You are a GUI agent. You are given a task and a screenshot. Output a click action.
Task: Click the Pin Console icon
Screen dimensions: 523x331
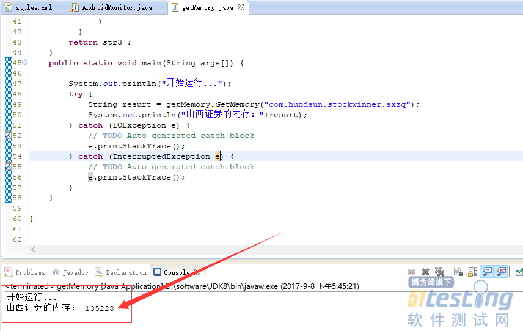tap(518, 272)
